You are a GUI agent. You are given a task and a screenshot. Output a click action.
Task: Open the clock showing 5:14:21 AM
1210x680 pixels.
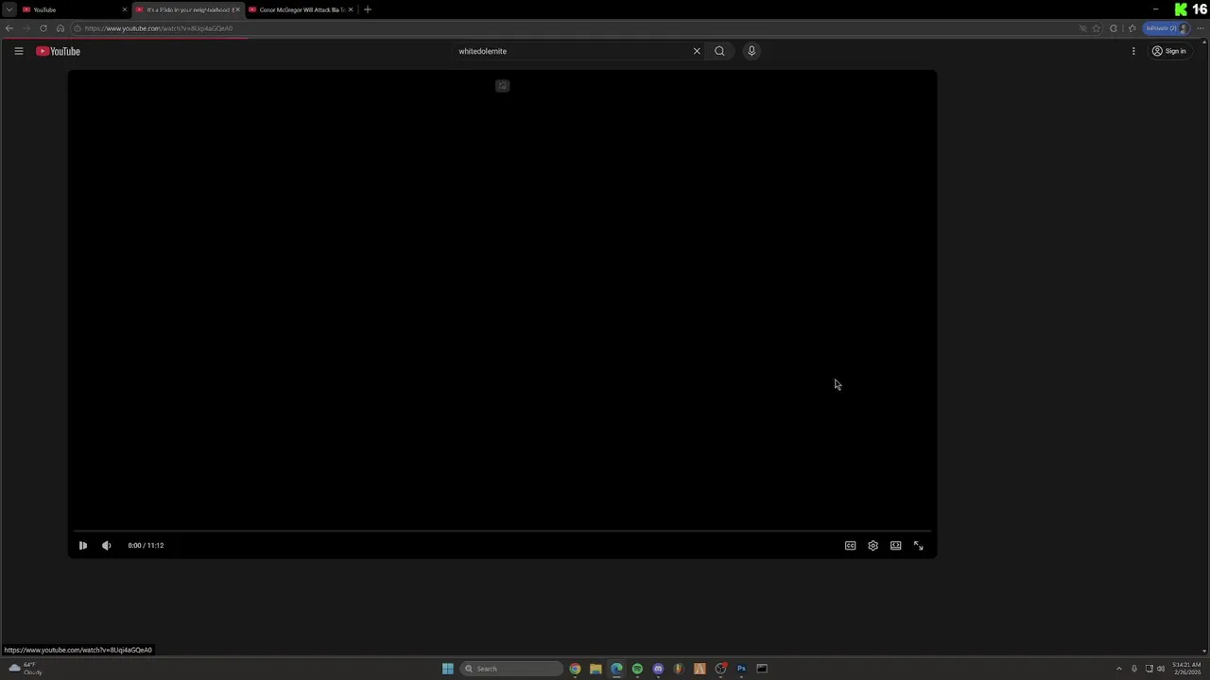tap(1185, 669)
